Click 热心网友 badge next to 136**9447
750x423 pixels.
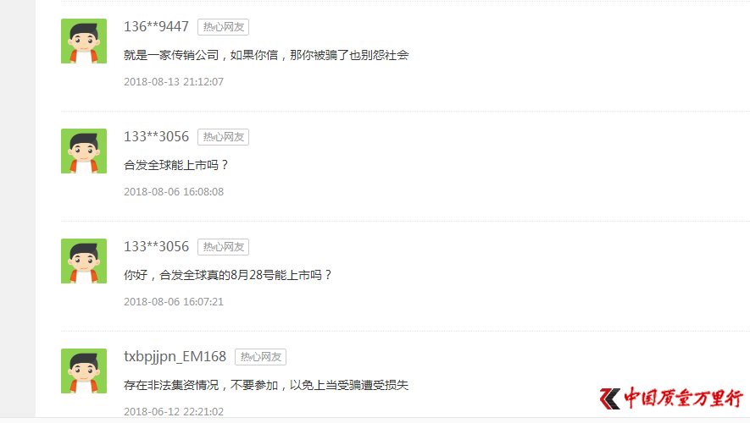pyautogui.click(x=224, y=27)
